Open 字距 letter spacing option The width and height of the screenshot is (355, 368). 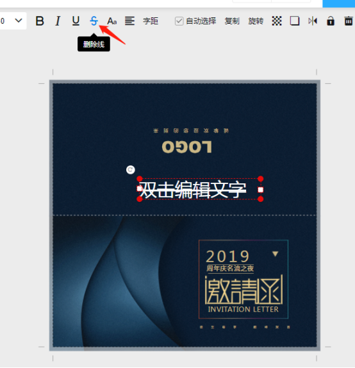point(151,21)
